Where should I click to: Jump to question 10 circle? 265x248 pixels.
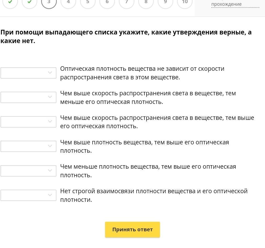click(x=185, y=2)
